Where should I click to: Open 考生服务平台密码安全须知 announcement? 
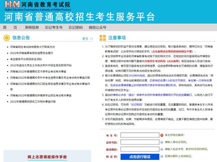pos(26,59)
